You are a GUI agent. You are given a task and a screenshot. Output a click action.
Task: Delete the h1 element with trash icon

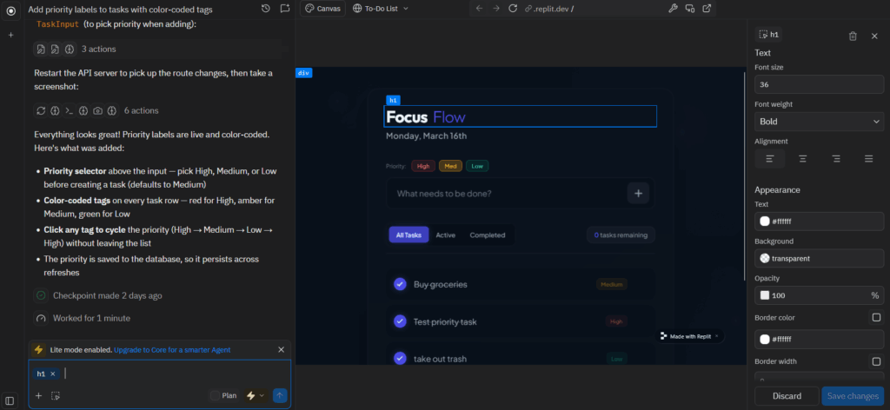pyautogui.click(x=853, y=36)
